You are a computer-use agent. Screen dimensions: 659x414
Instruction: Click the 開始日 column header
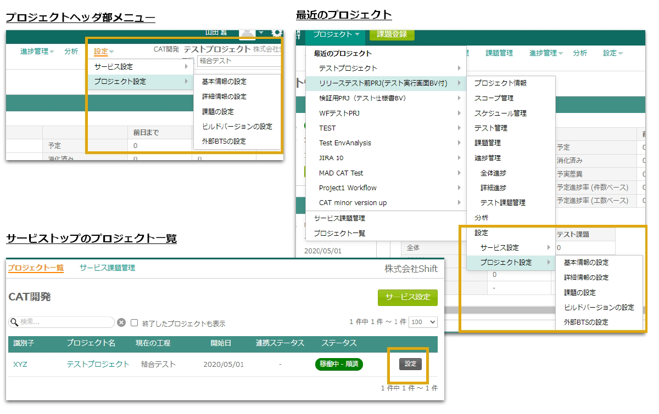pyautogui.click(x=221, y=343)
